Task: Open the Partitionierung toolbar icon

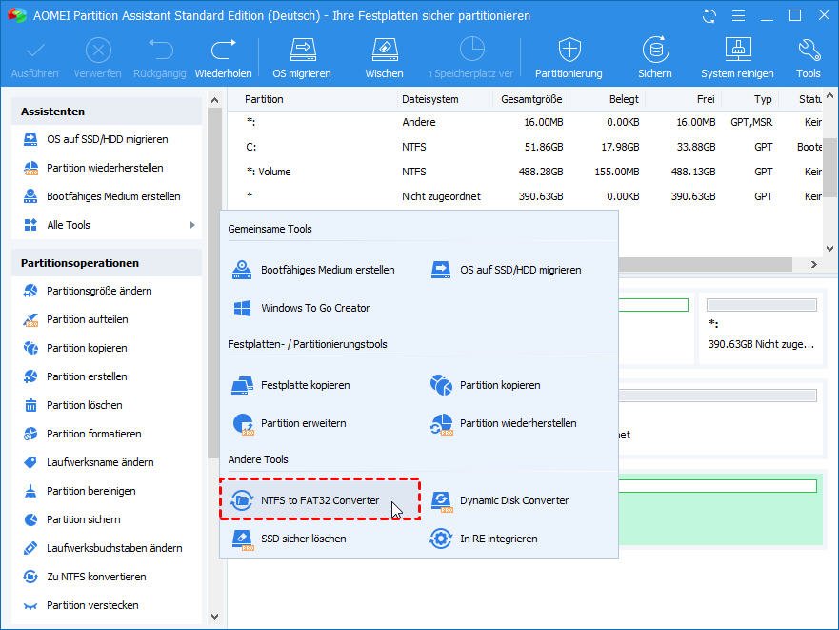Action: 569,58
